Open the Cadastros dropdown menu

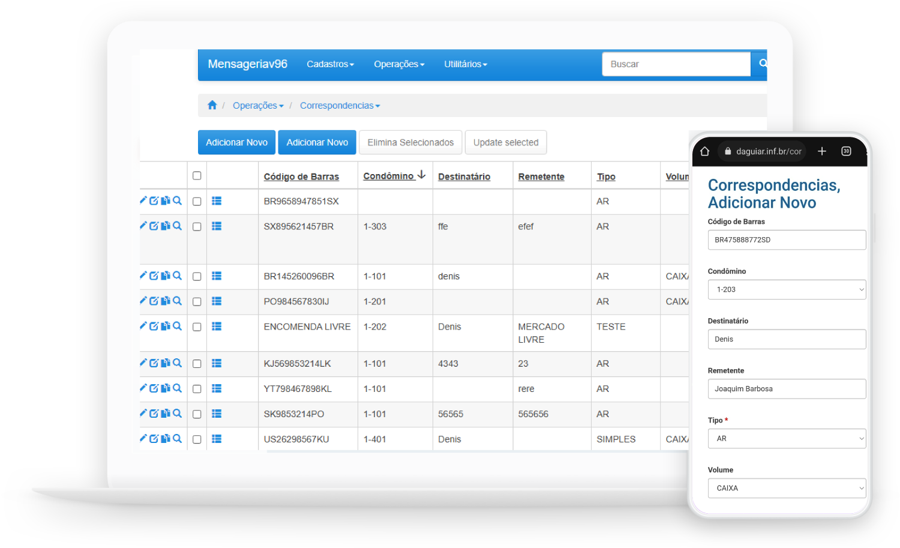pos(331,64)
